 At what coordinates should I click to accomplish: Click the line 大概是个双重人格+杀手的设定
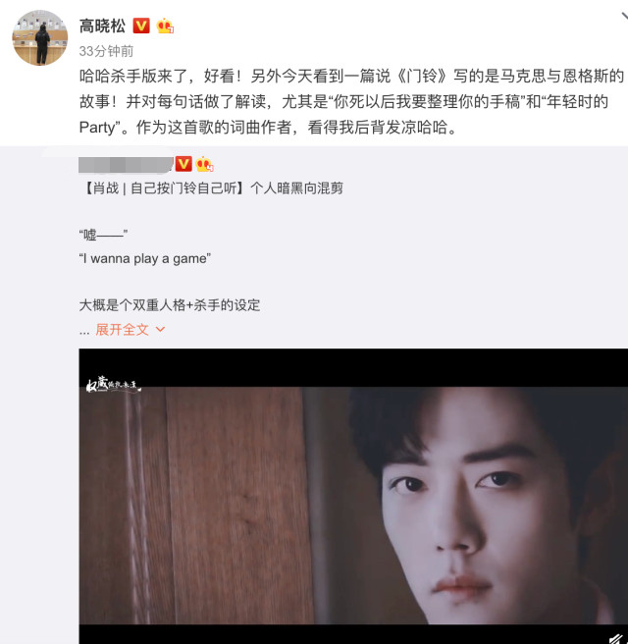[170, 305]
